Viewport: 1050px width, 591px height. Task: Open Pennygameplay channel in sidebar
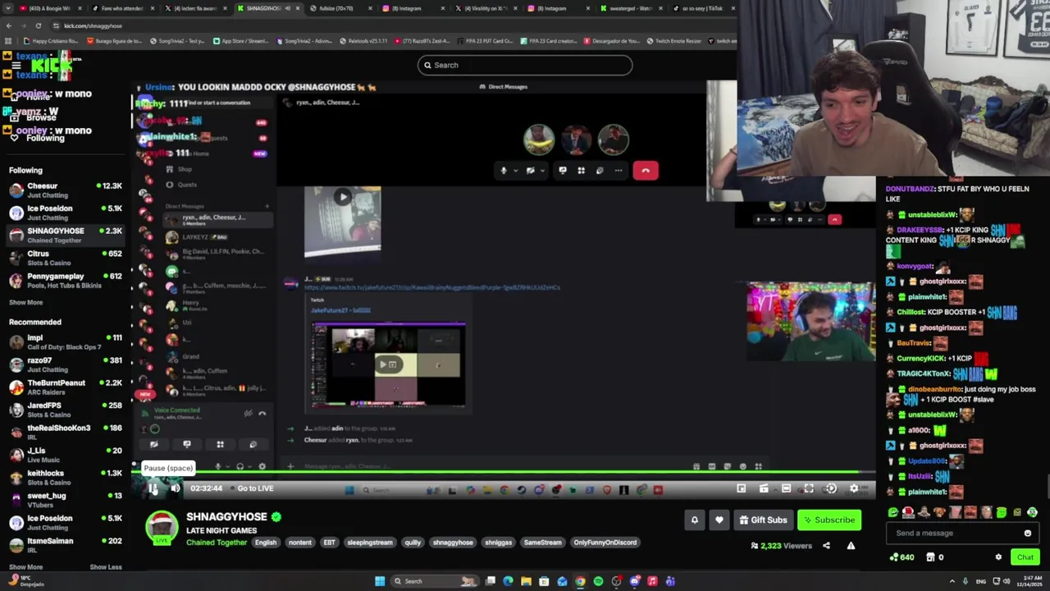pyautogui.click(x=66, y=281)
